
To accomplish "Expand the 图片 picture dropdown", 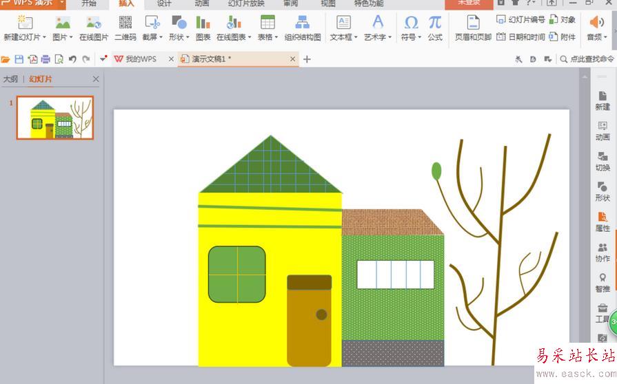I will click(71, 37).
